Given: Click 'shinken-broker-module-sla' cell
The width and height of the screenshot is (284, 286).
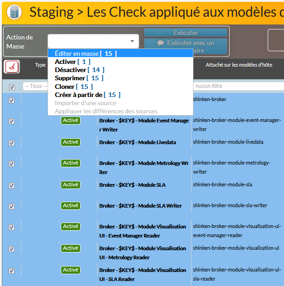Looking at the screenshot, I should tap(222, 184).
